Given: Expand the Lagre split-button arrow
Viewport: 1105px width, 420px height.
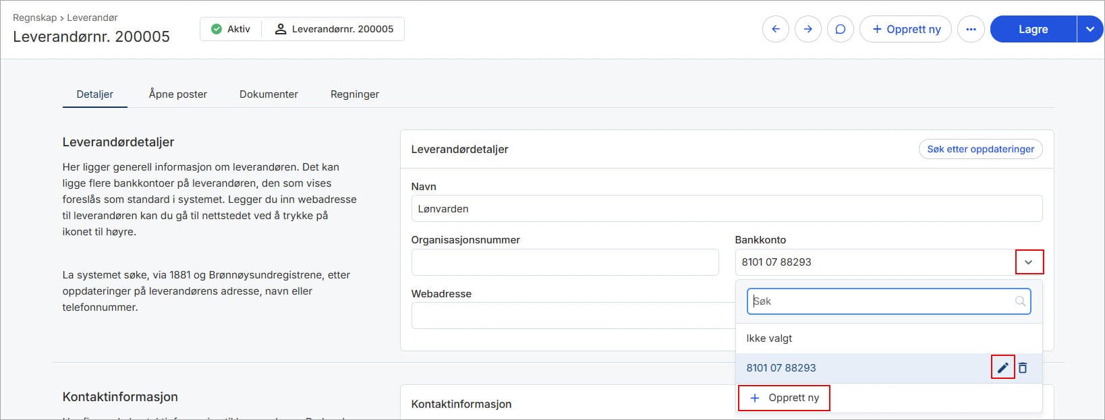Looking at the screenshot, I should (x=1090, y=29).
